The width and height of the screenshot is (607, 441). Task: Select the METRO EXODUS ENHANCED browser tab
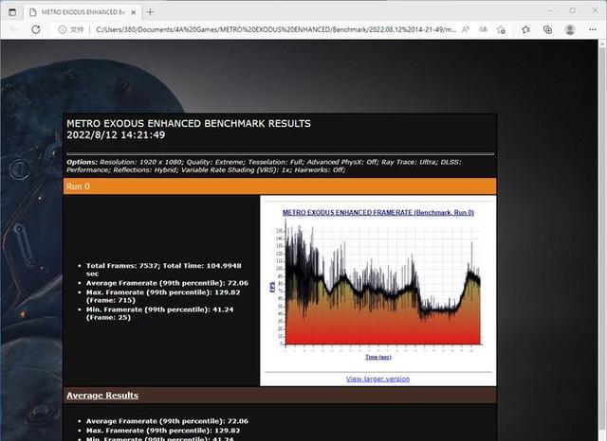83,12
